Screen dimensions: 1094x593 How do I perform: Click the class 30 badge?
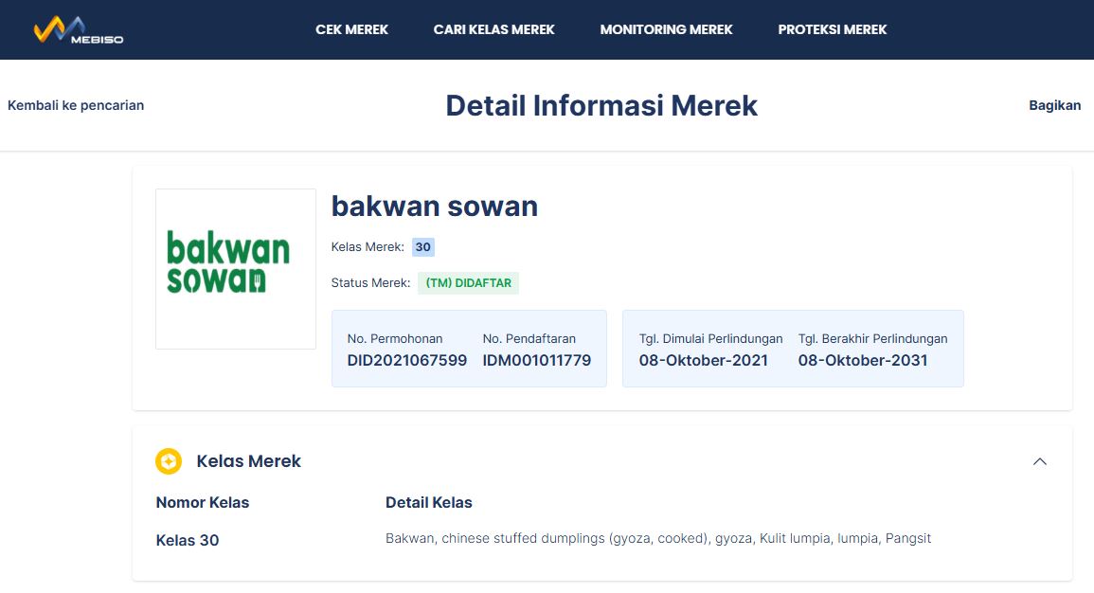tap(422, 247)
